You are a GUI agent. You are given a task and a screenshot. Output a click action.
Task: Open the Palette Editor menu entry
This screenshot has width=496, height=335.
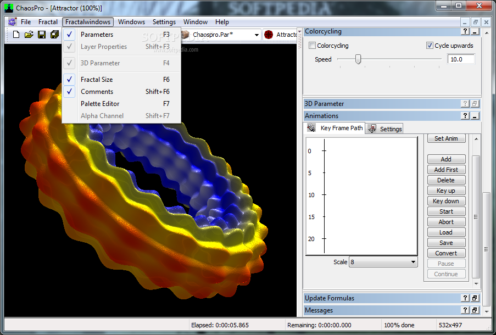point(121,103)
